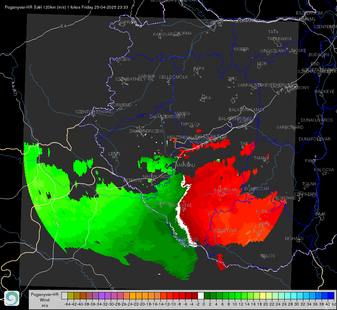The width and height of the screenshot is (337, 310).
Task: Select the AJKA label
Action: [206, 98]
